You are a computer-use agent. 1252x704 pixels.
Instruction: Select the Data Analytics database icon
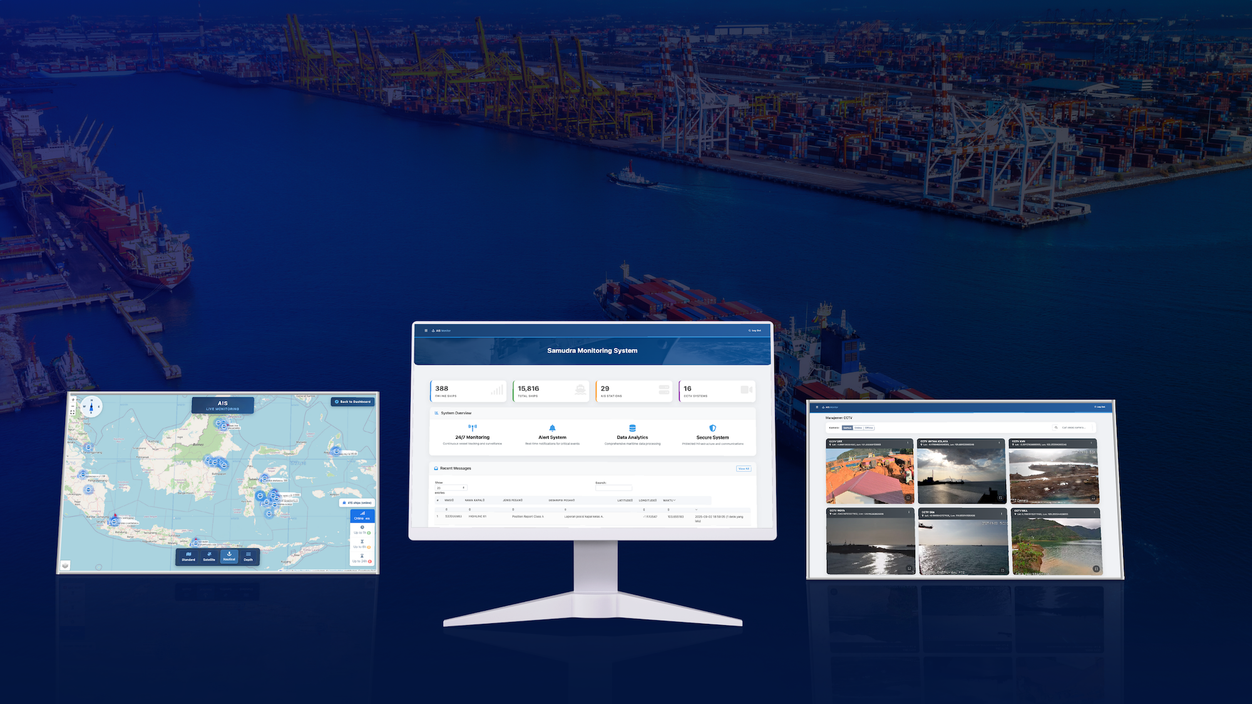point(632,428)
